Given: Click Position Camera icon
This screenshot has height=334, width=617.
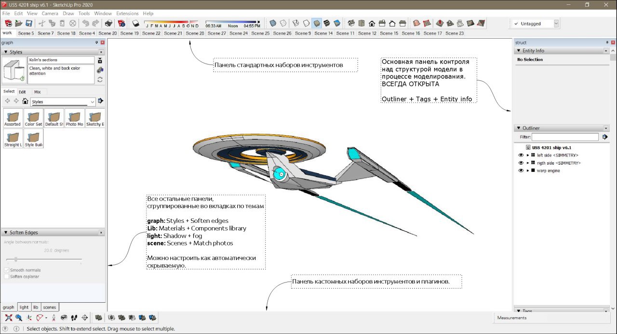Looking at the screenshot, I should (x=54, y=318).
